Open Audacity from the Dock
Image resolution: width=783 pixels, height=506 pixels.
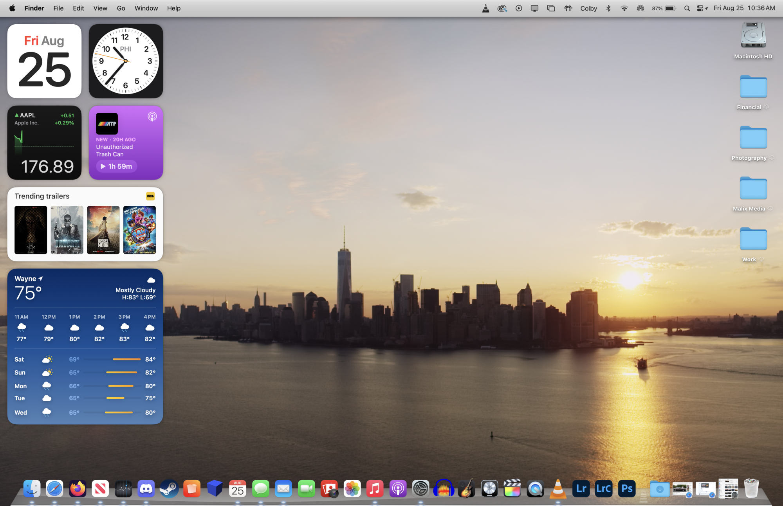pyautogui.click(x=444, y=489)
